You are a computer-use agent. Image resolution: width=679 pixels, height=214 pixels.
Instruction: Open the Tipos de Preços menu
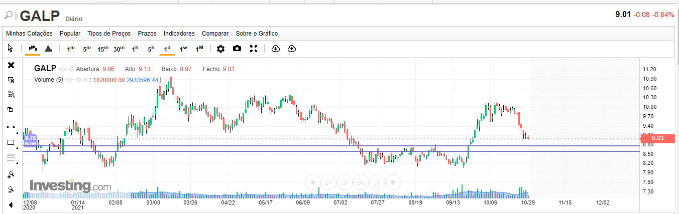(x=109, y=34)
